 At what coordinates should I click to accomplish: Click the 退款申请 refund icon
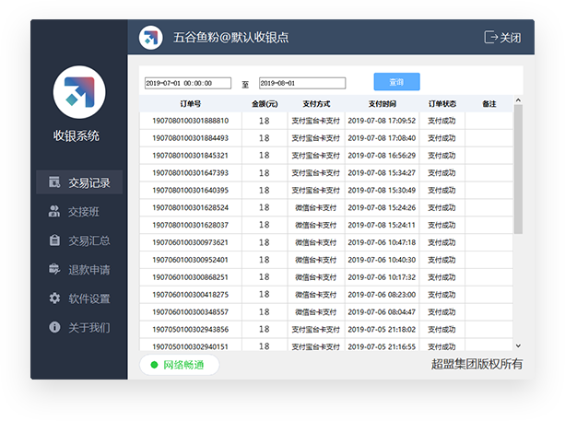coord(54,269)
